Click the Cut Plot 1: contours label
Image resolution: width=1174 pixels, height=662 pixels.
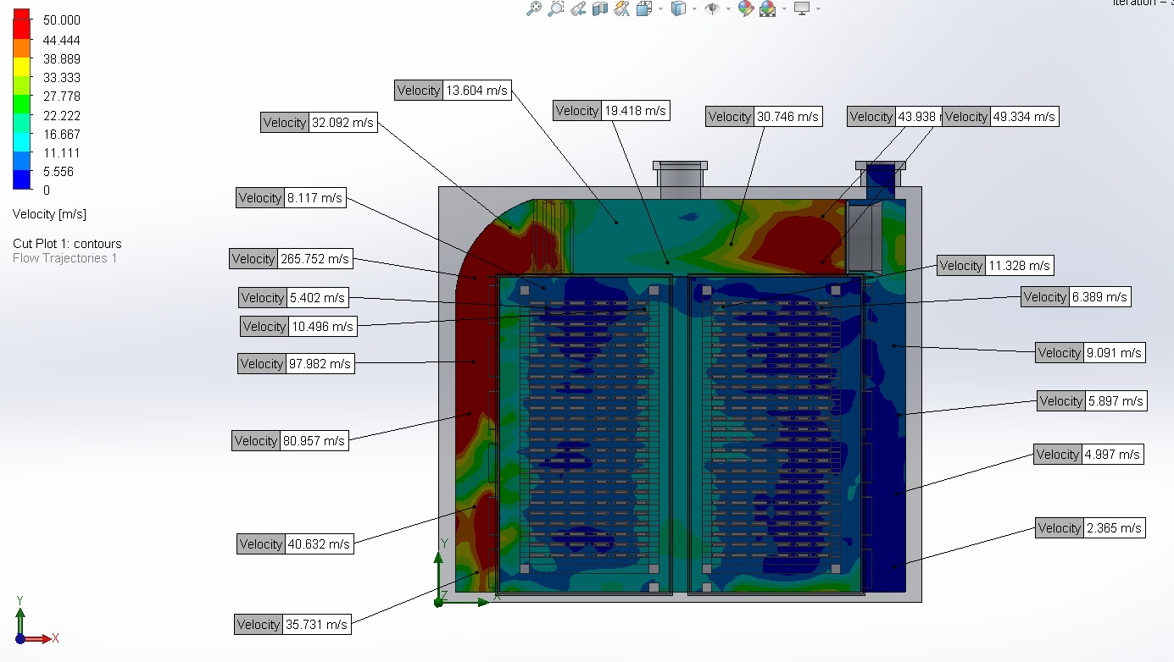click(67, 244)
